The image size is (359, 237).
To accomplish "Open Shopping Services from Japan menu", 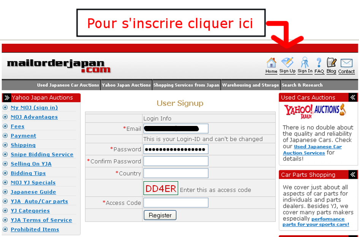I will 187,85.
